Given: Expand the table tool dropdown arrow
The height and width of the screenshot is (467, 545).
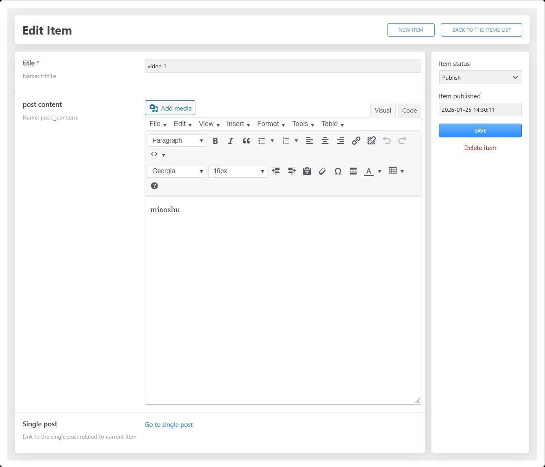Looking at the screenshot, I should coord(402,171).
